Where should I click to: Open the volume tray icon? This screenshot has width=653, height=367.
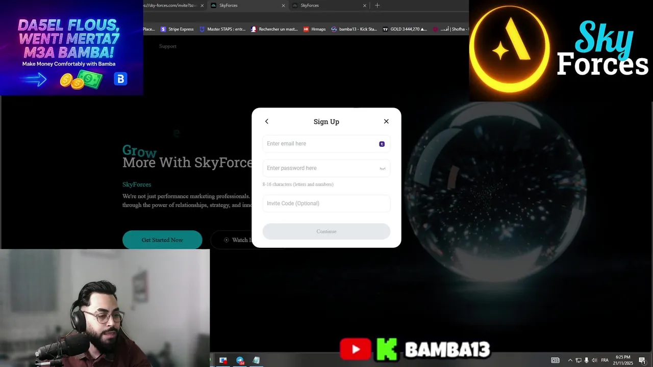[x=594, y=360]
